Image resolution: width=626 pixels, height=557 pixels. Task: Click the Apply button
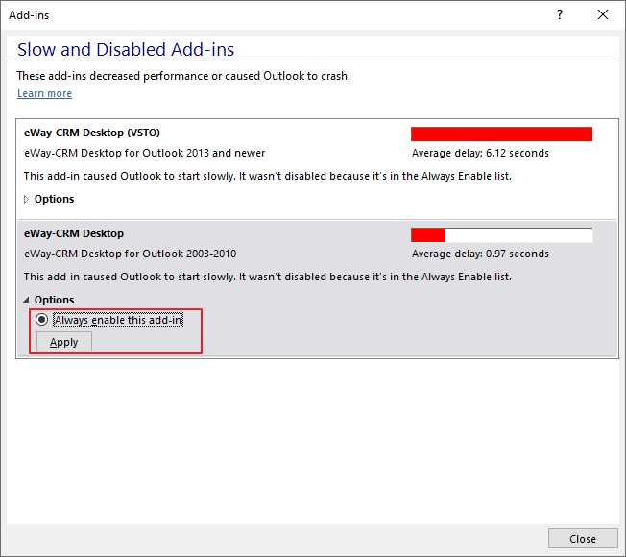(x=64, y=342)
